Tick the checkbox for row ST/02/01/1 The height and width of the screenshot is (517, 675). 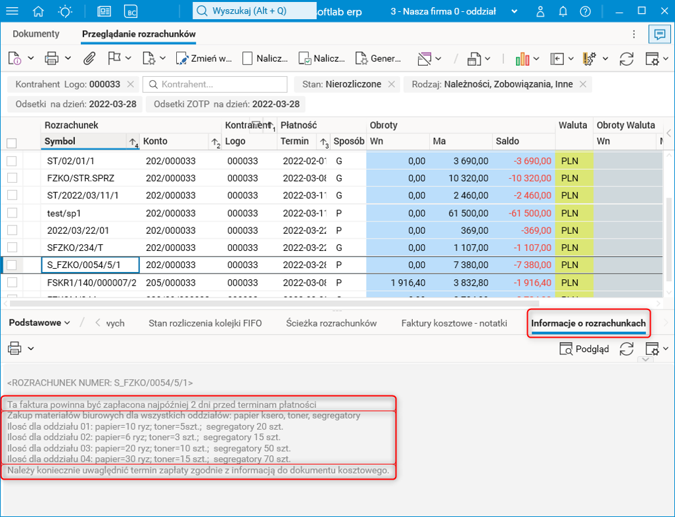point(12,161)
